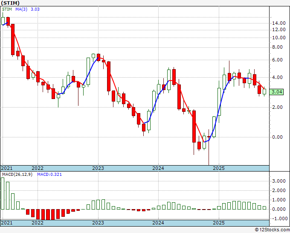Click 2023 on the price chart timeline
The image size is (290, 233).
[x=98, y=168]
